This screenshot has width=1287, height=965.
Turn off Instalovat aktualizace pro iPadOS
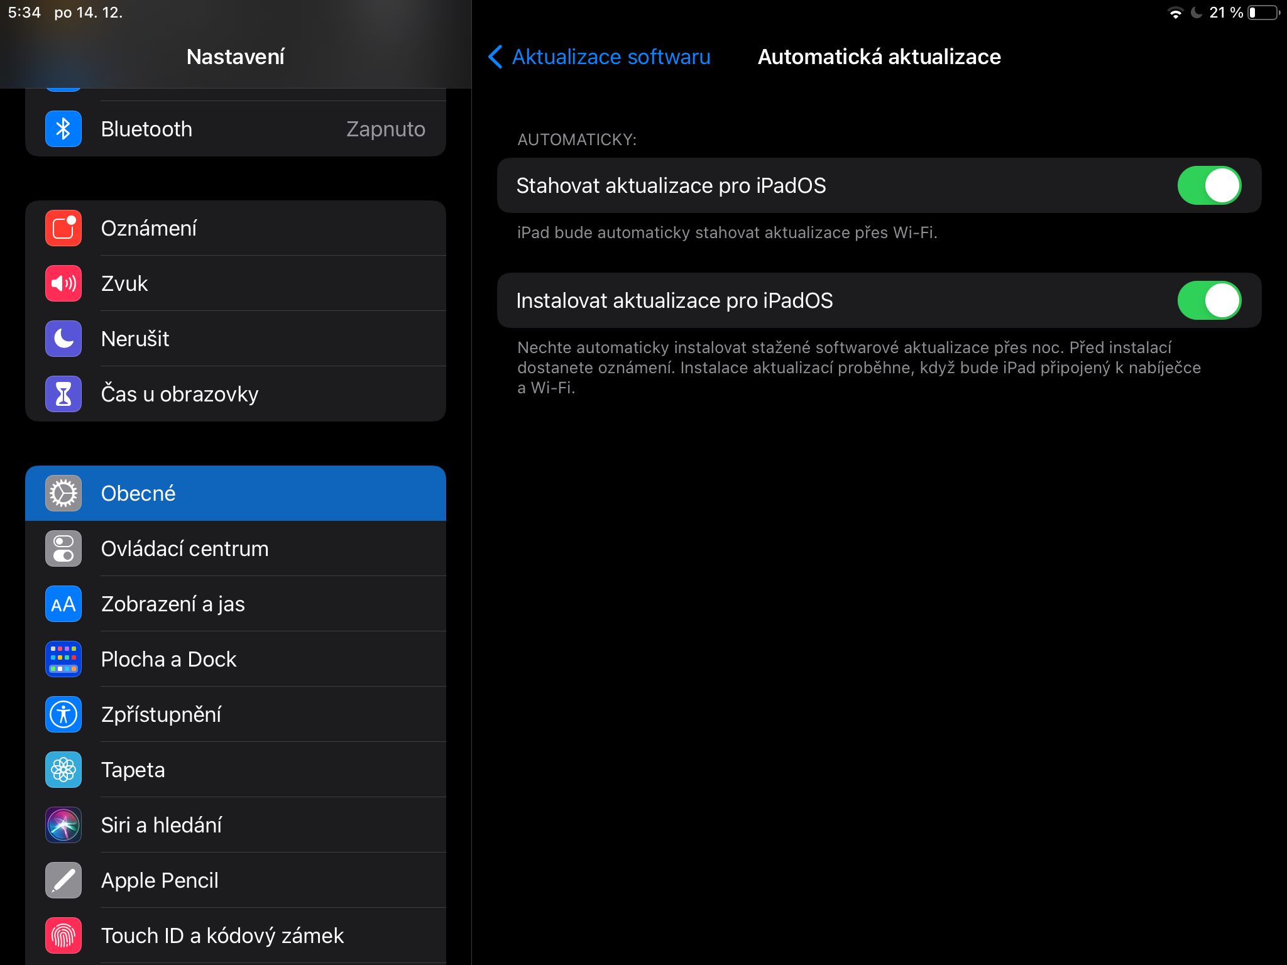pos(1208,300)
